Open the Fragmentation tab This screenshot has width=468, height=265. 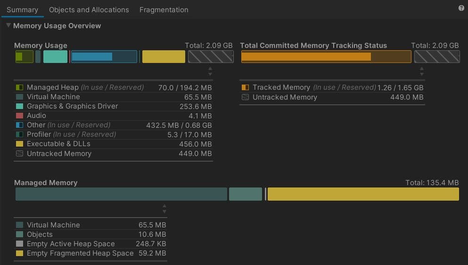coord(164,10)
